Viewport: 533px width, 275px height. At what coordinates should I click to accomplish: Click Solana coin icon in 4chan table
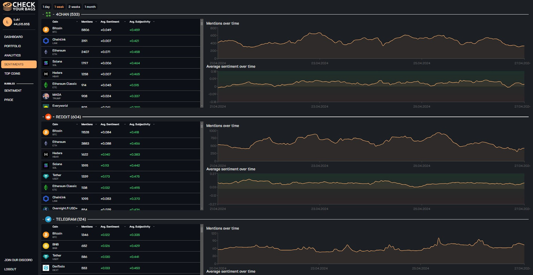pyautogui.click(x=46, y=63)
